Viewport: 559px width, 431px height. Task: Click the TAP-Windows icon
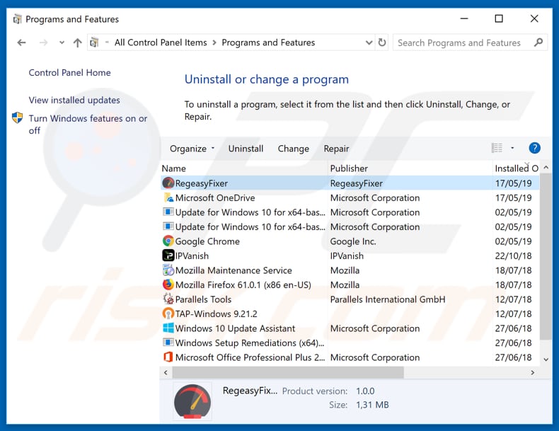(168, 314)
